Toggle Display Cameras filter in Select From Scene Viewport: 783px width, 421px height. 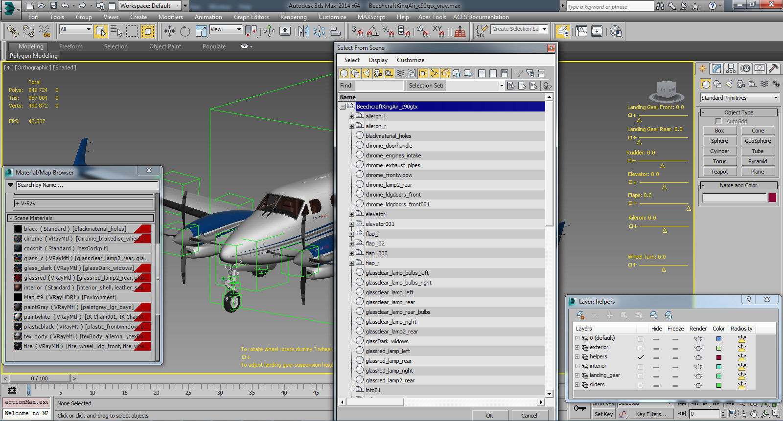pos(378,73)
